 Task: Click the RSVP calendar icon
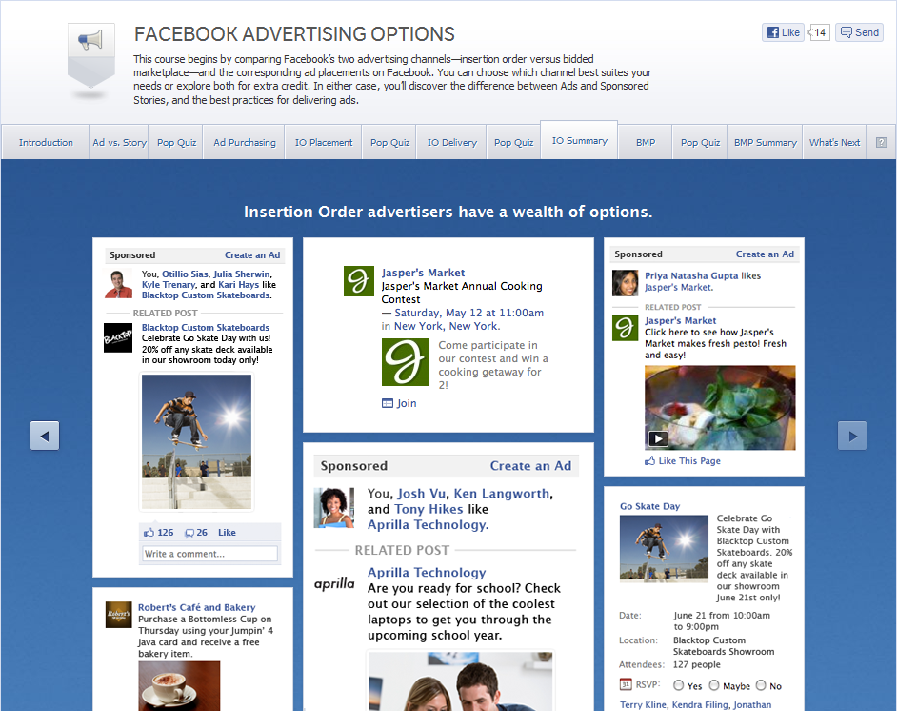pos(626,684)
